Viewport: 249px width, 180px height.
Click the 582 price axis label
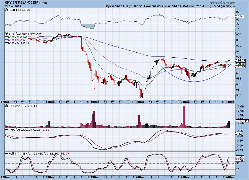point(238,95)
